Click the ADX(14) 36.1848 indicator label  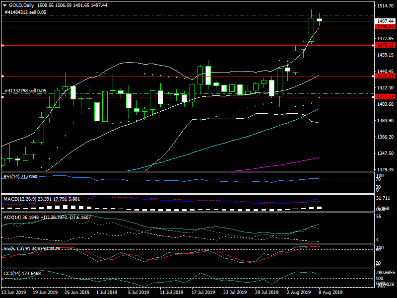pyautogui.click(x=47, y=218)
